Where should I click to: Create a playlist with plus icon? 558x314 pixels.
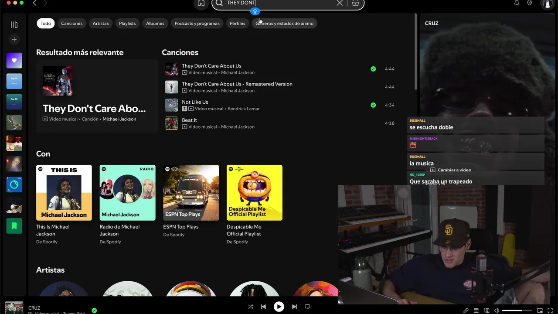(14, 39)
